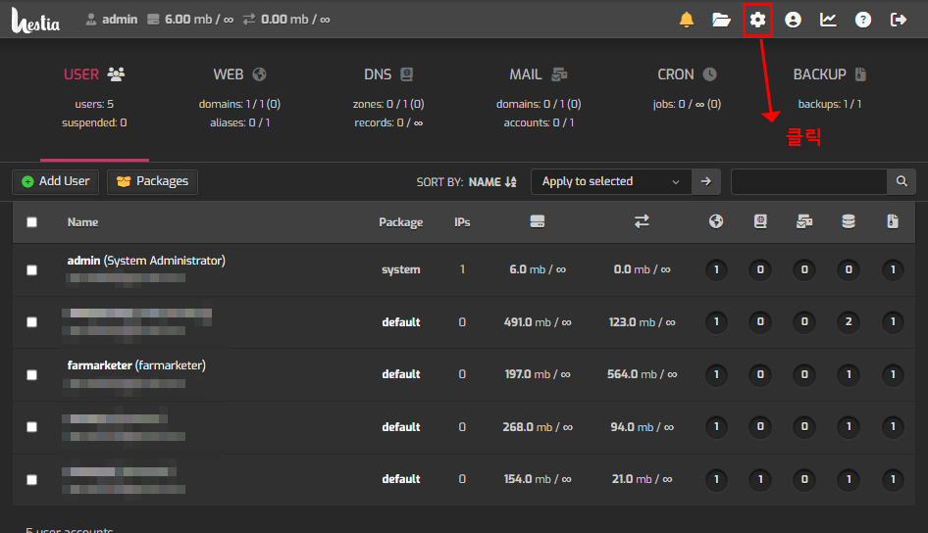Click the 491.0 mb disk usage value
Image resolution: width=928 pixels, height=533 pixels.
[538, 322]
